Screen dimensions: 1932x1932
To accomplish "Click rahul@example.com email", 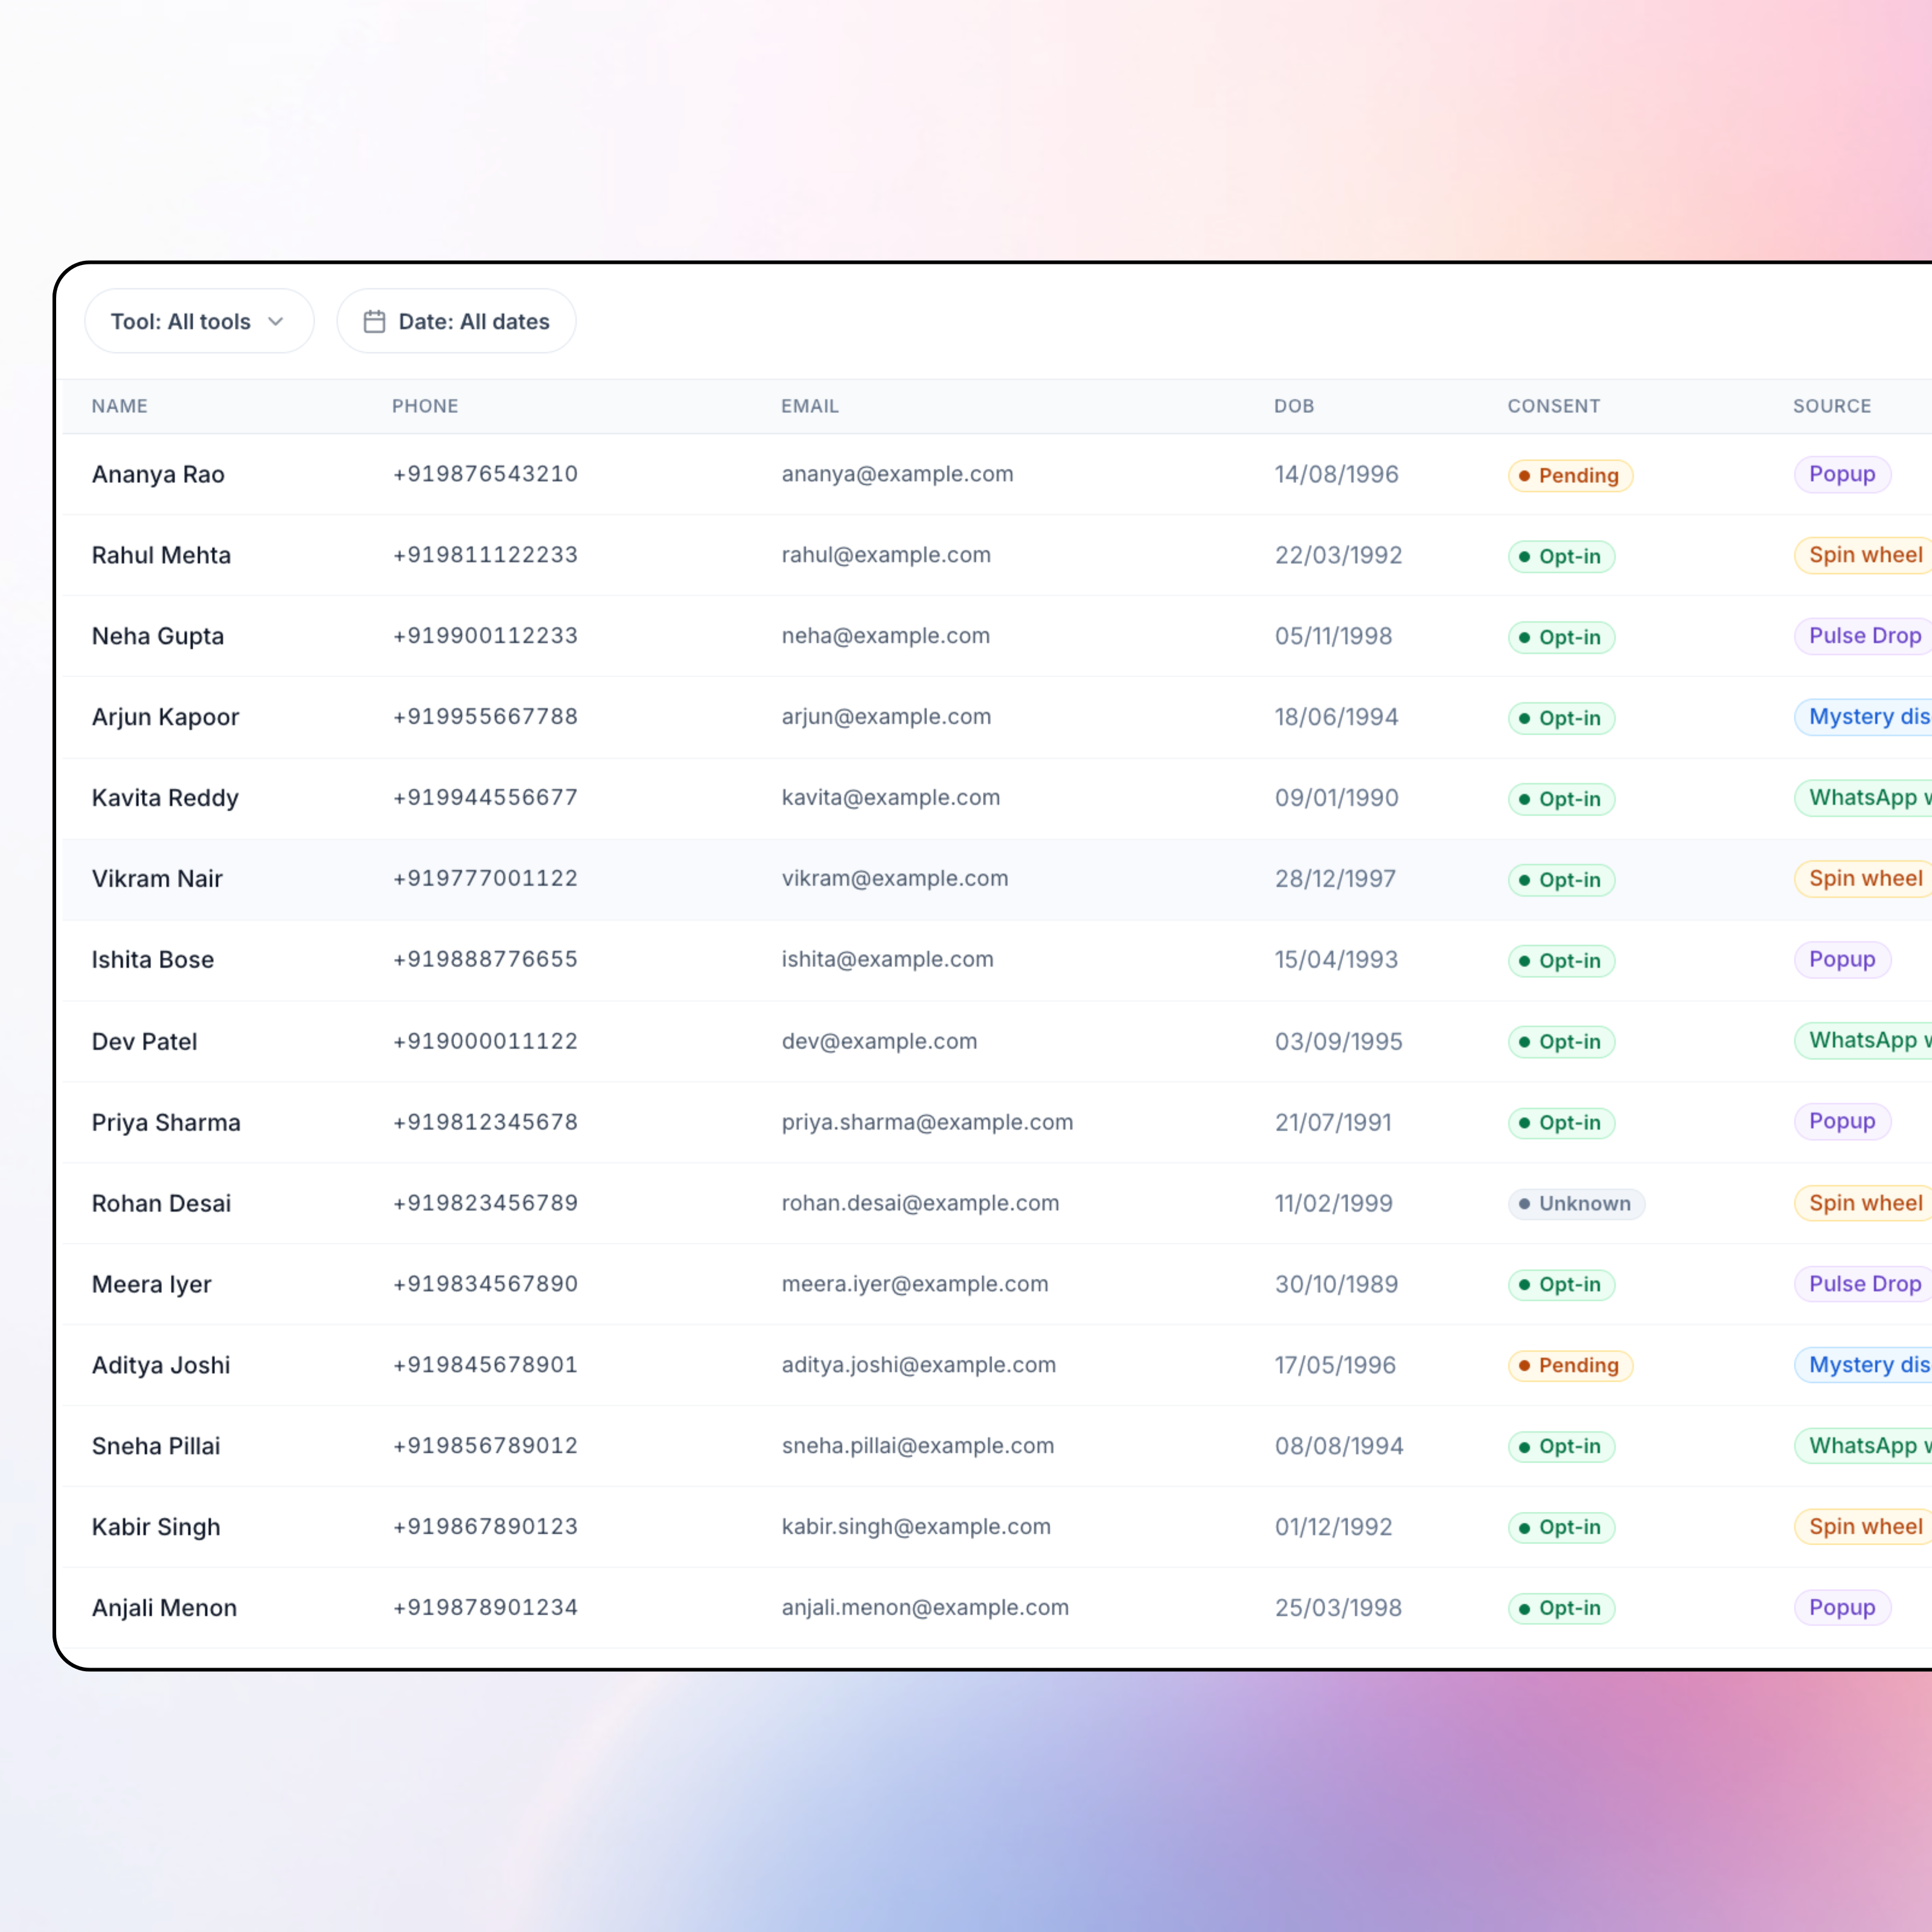I will (x=886, y=555).
